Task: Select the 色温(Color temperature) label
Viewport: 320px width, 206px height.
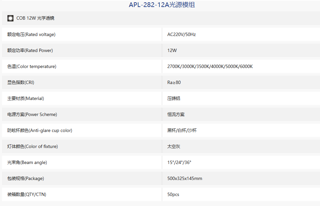Action: click(x=32, y=66)
